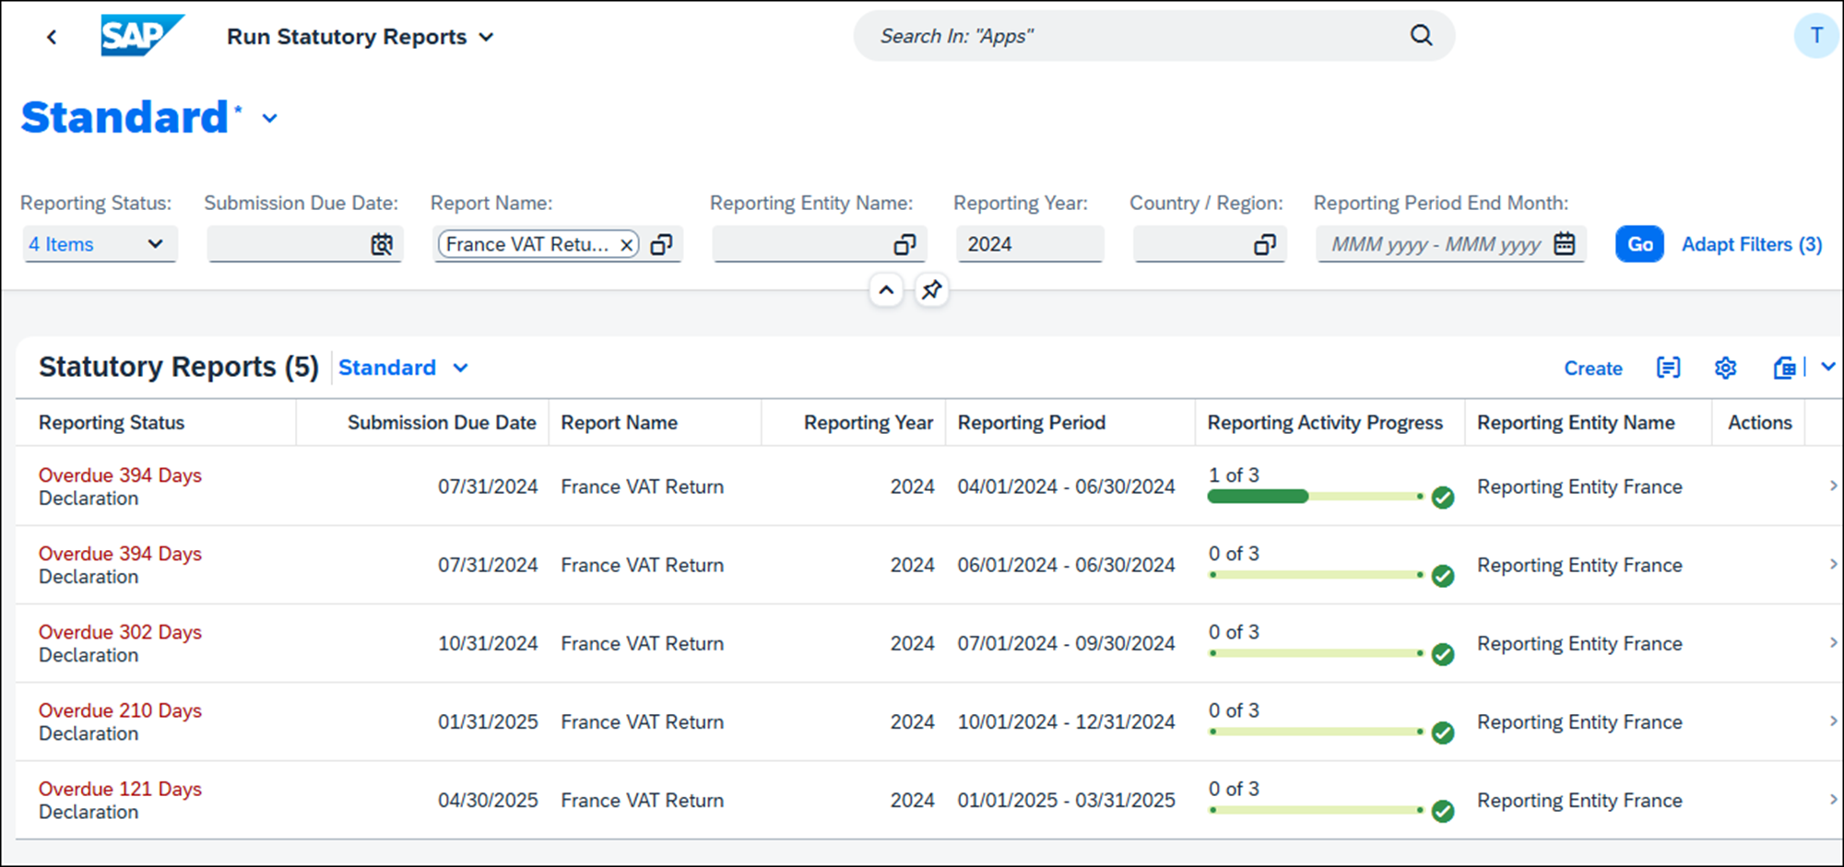Open the calendar picker for Submission Due Date
This screenshot has height=867, width=1844.
tap(382, 244)
